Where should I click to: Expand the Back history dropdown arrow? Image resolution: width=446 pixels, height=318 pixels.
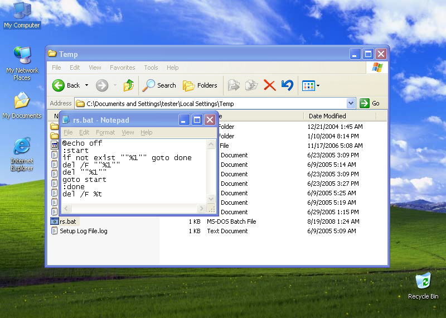point(87,85)
